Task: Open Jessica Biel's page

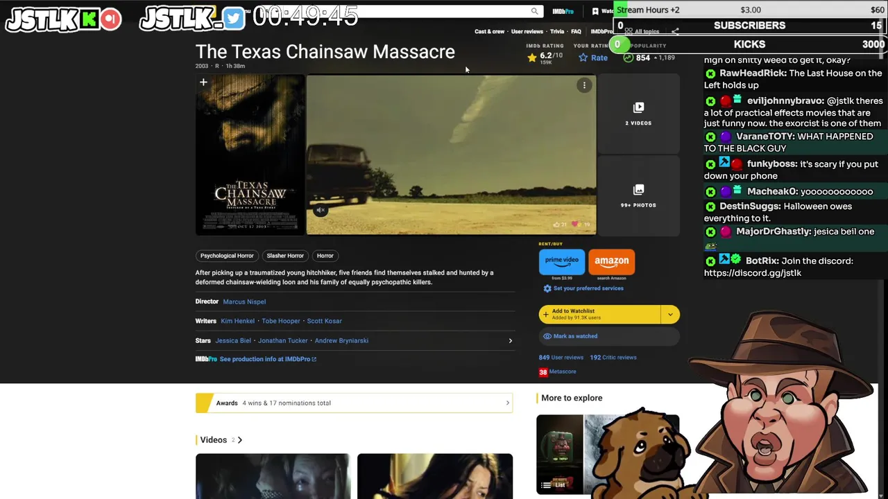Action: 233,340
